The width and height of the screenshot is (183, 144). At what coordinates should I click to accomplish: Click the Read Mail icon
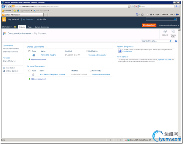pyautogui.click(x=148, y=15)
